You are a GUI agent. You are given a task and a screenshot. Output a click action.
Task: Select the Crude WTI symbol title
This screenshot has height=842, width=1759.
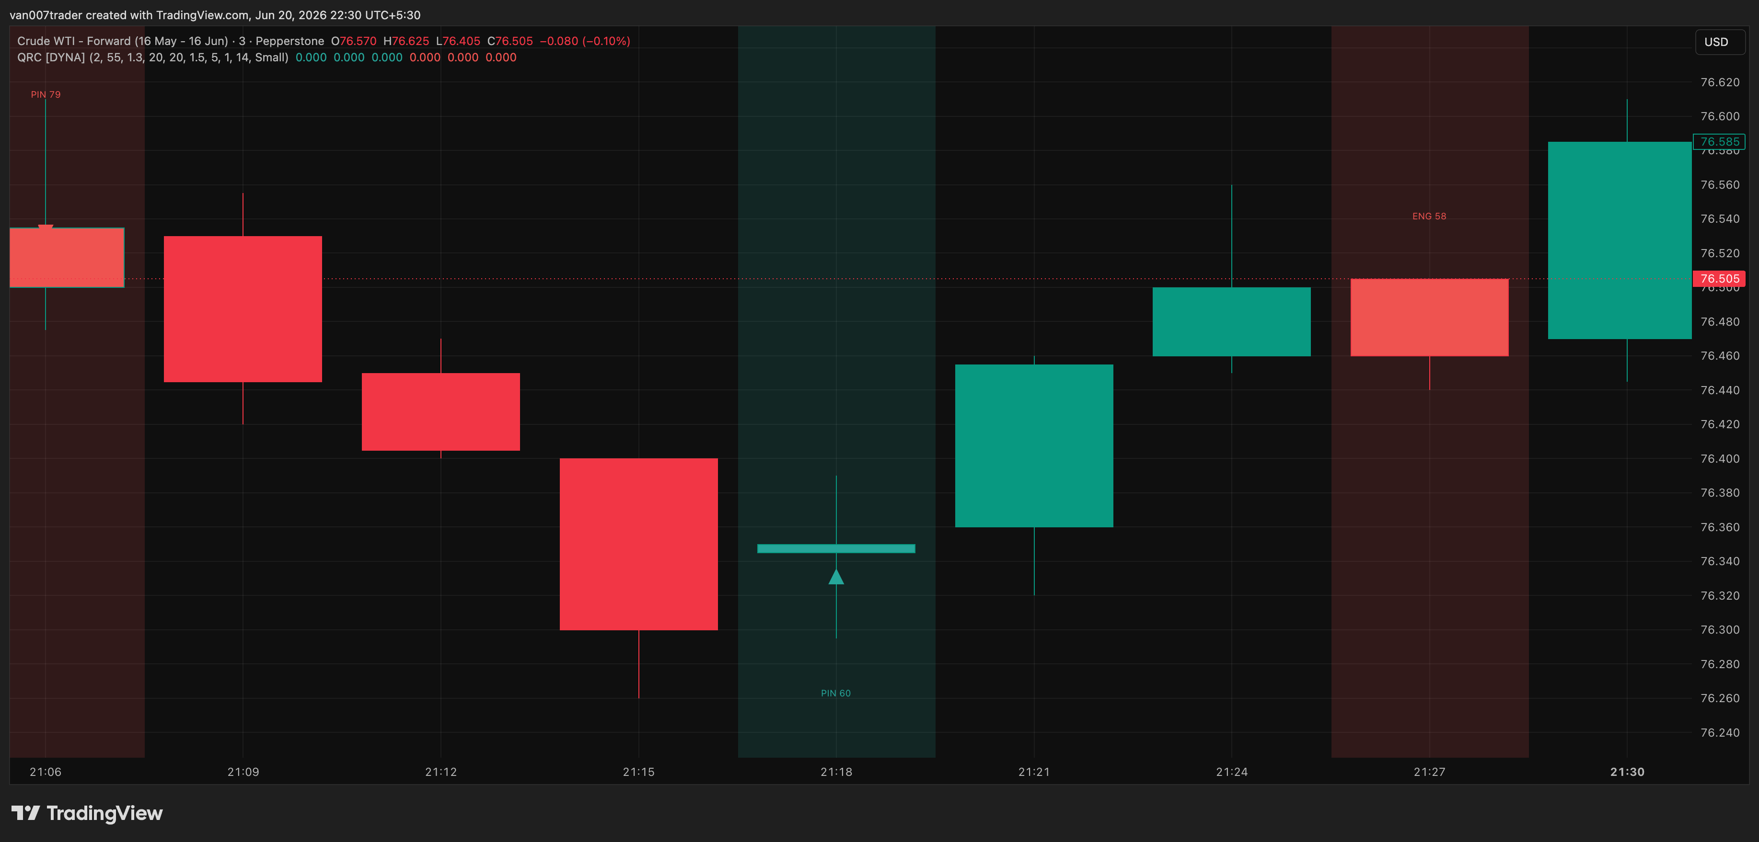click(170, 41)
